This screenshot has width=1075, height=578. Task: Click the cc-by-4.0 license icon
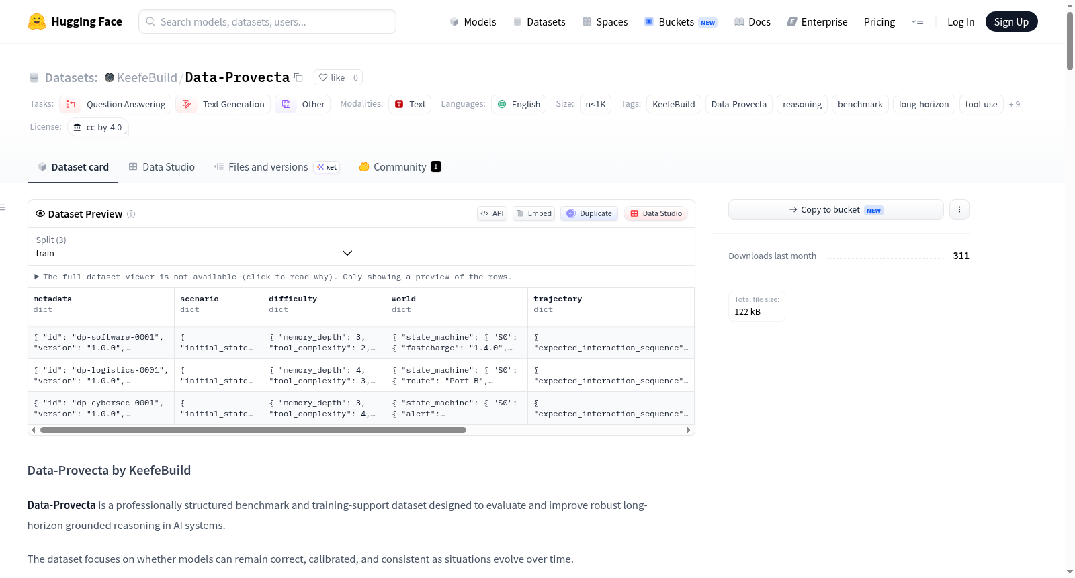(77, 127)
